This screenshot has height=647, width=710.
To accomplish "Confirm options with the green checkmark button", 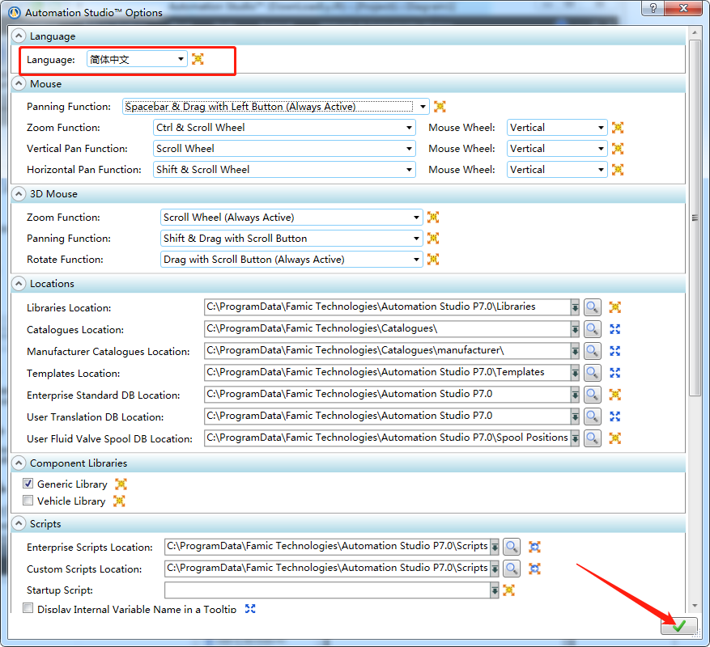I will (x=678, y=626).
